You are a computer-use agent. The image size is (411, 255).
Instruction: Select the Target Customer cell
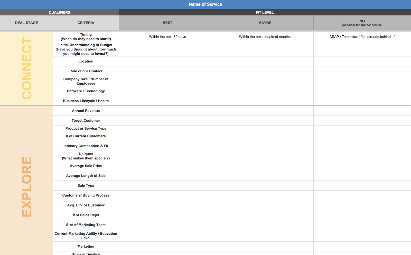pos(86,121)
